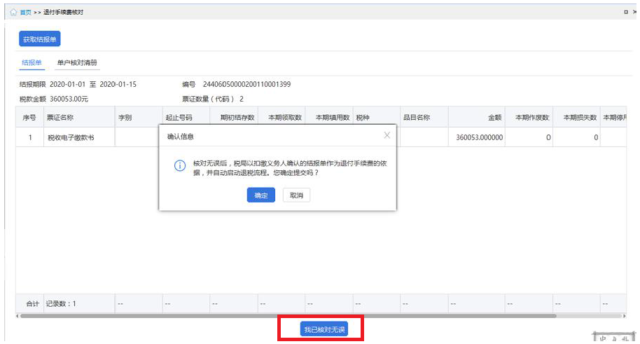
Task: Close the 确认信息 dialog with X
Action: pos(387,135)
